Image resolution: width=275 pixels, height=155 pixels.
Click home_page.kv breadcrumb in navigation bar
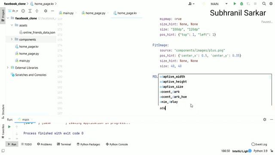tap(42, 4)
